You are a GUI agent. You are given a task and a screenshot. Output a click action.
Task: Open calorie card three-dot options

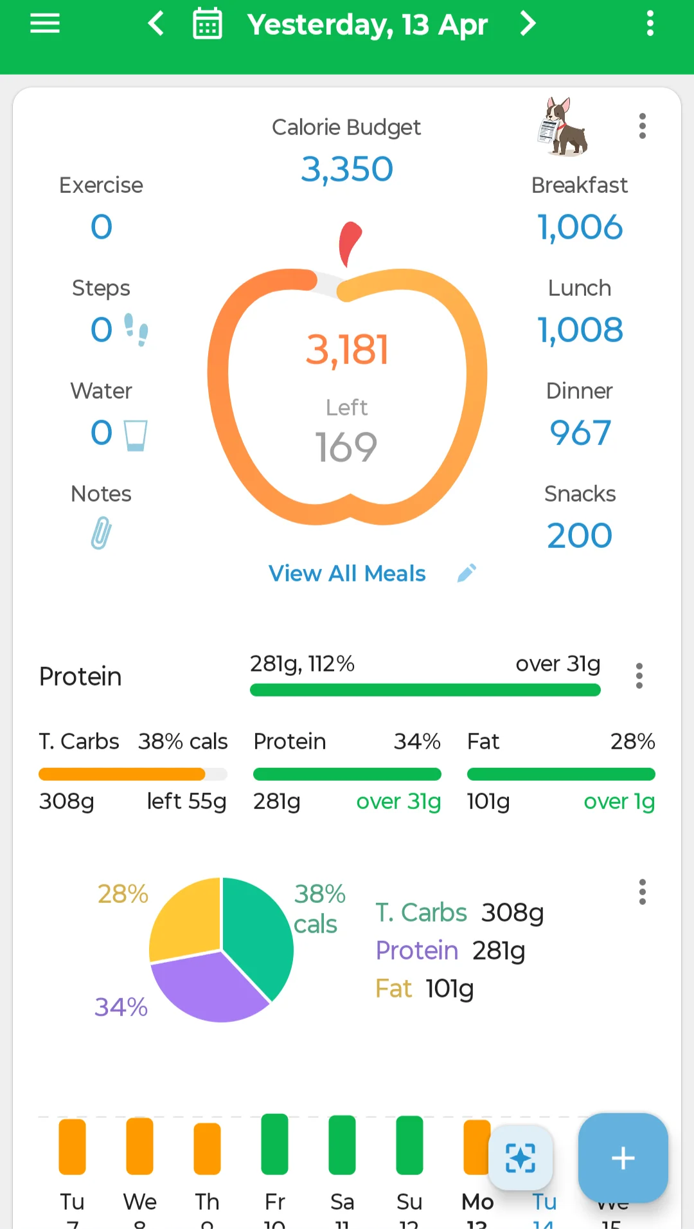[x=642, y=126]
